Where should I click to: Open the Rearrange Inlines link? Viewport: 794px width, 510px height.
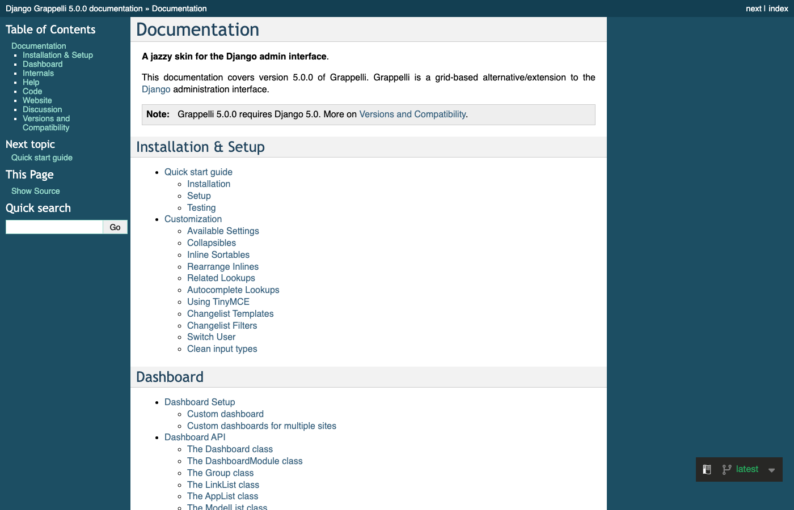point(223,267)
